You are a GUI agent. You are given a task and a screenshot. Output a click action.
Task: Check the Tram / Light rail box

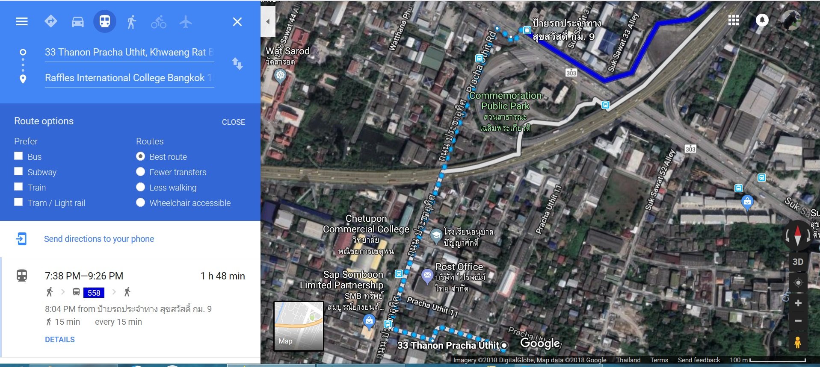click(18, 202)
